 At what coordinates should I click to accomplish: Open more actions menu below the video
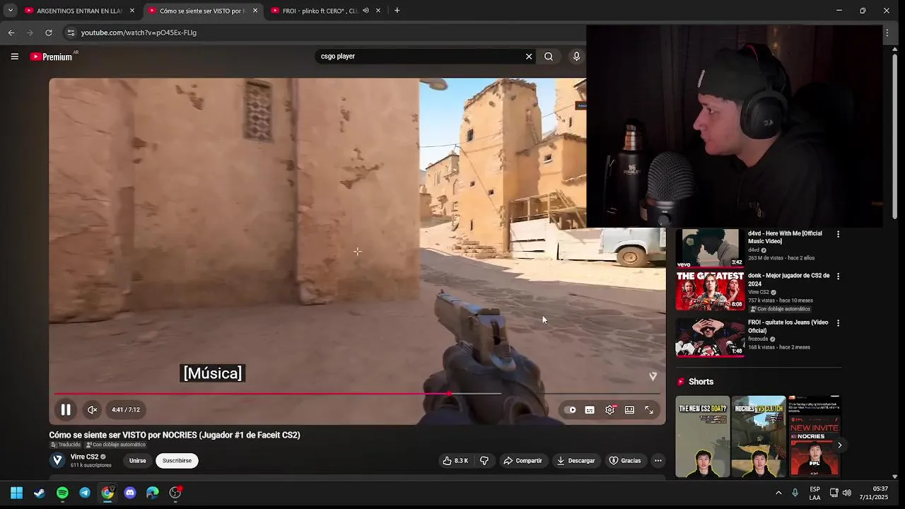(x=658, y=460)
